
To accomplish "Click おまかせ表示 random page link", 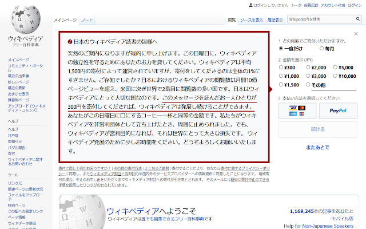I will point(18,94).
